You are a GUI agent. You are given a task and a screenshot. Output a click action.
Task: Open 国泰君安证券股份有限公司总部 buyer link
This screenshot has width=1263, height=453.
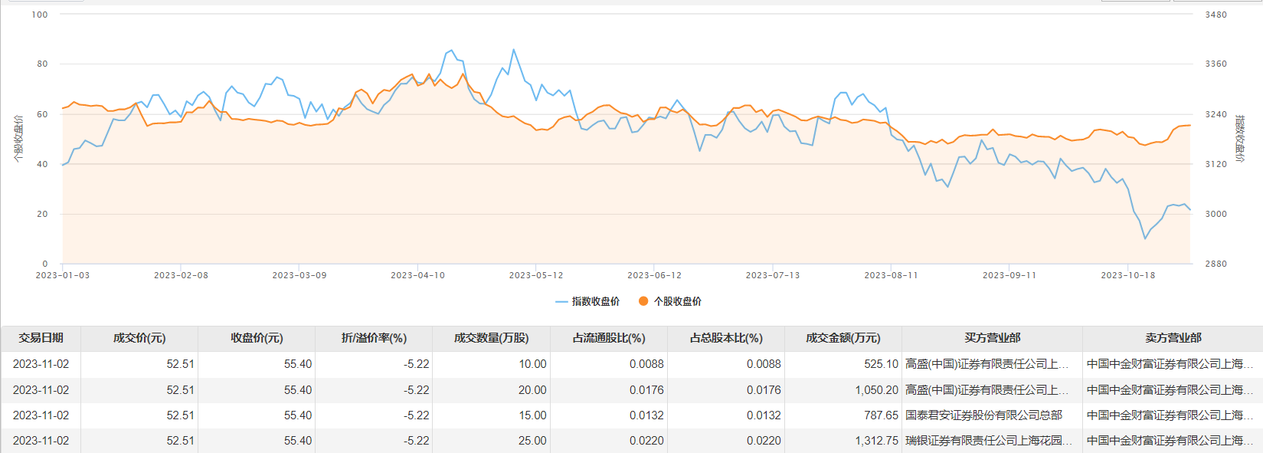(983, 415)
